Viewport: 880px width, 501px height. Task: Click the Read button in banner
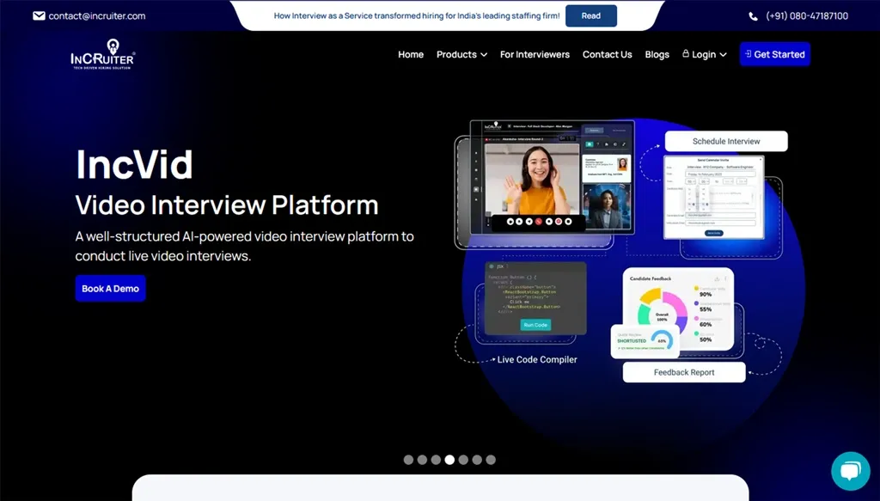pos(591,15)
